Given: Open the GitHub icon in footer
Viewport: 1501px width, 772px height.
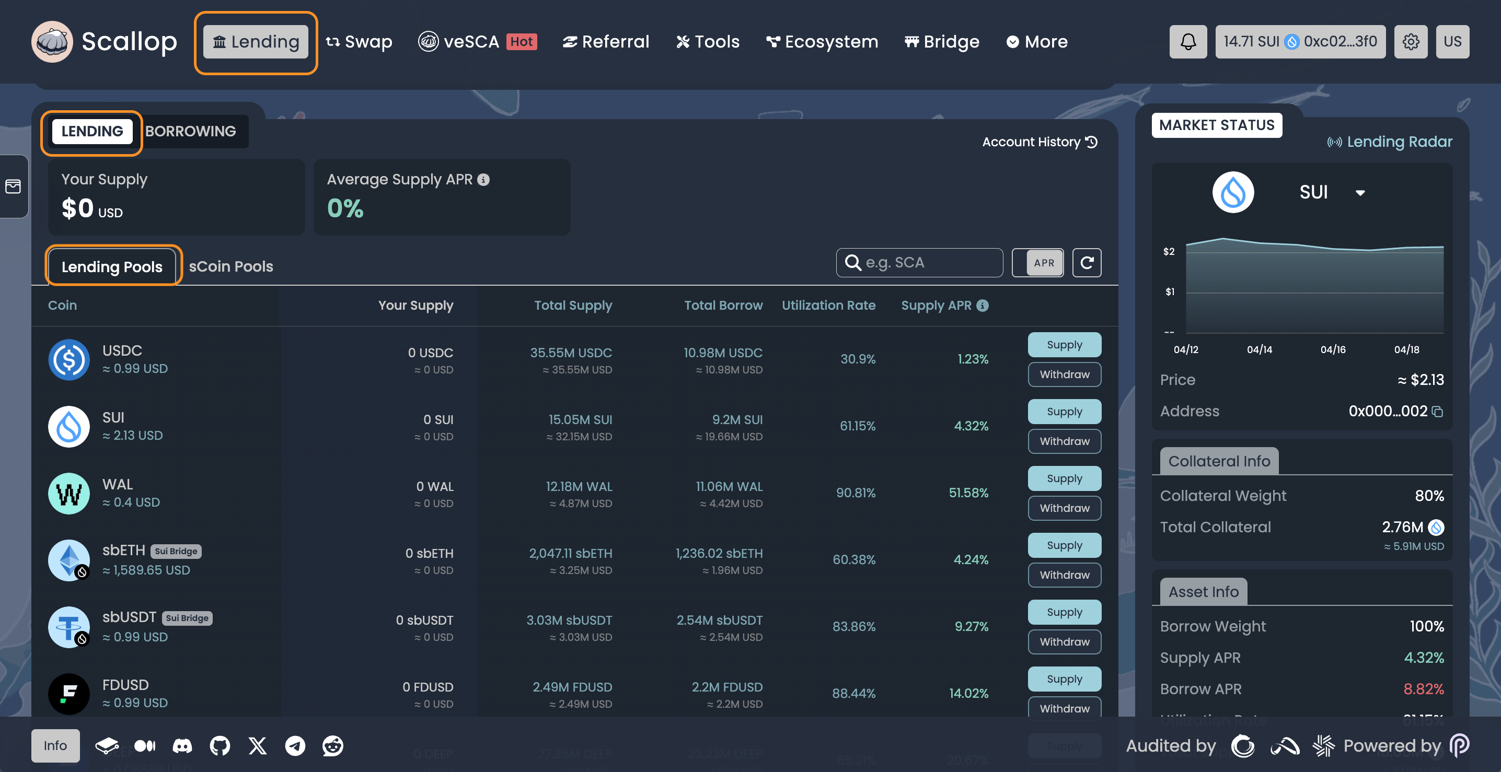Looking at the screenshot, I should (x=220, y=746).
